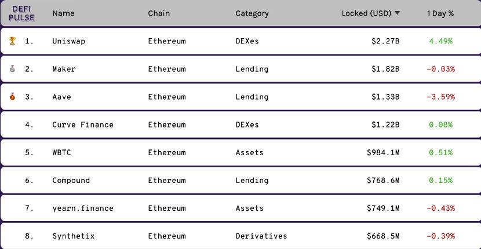481x249 pixels.
Task: Select the Curve Finance row name
Action: [x=83, y=124]
